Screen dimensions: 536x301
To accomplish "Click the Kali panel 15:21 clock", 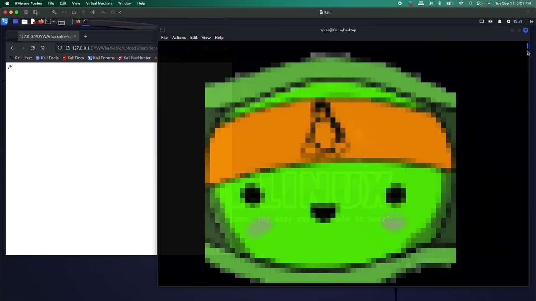I will point(518,21).
